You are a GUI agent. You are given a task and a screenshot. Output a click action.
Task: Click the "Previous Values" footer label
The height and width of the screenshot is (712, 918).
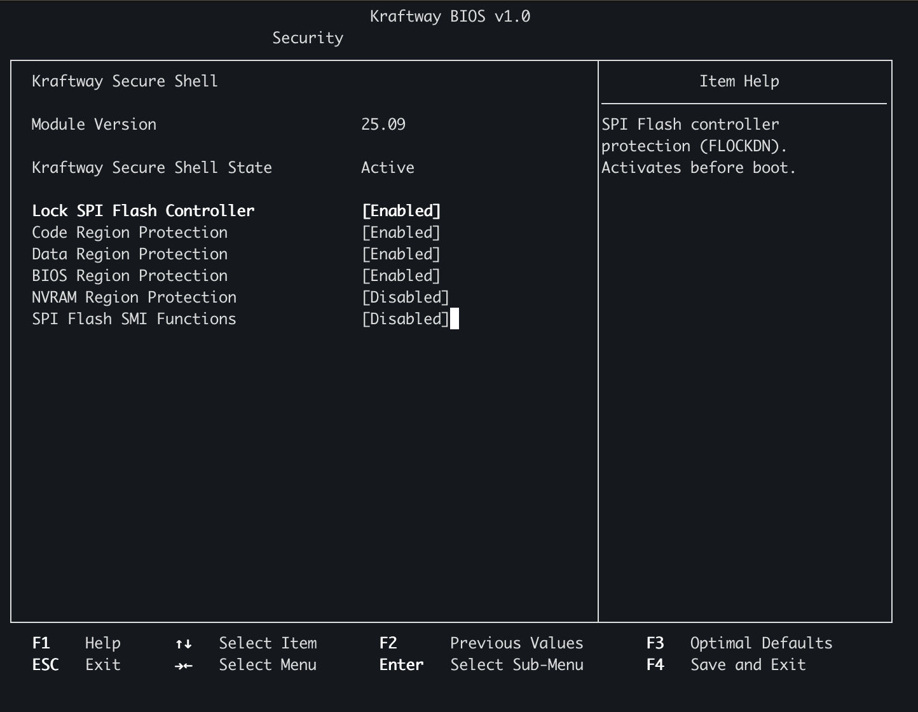click(x=517, y=643)
